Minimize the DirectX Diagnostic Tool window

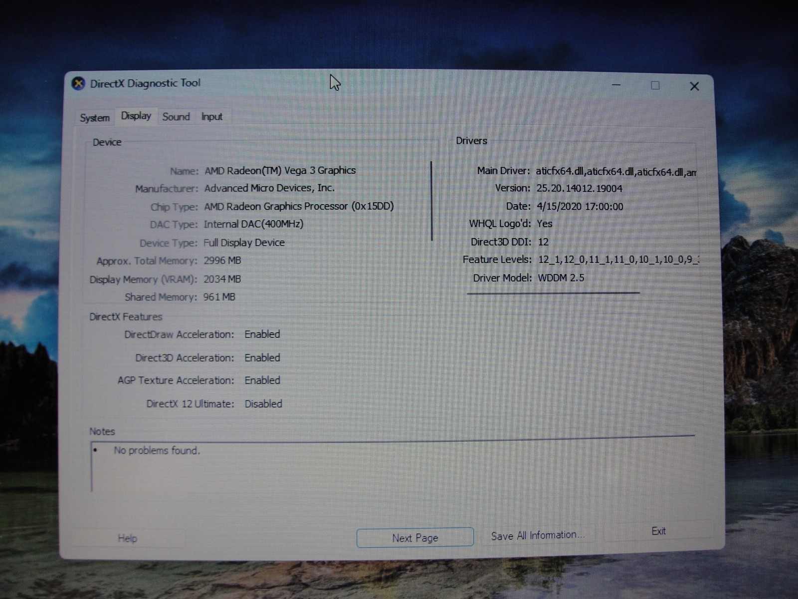616,85
